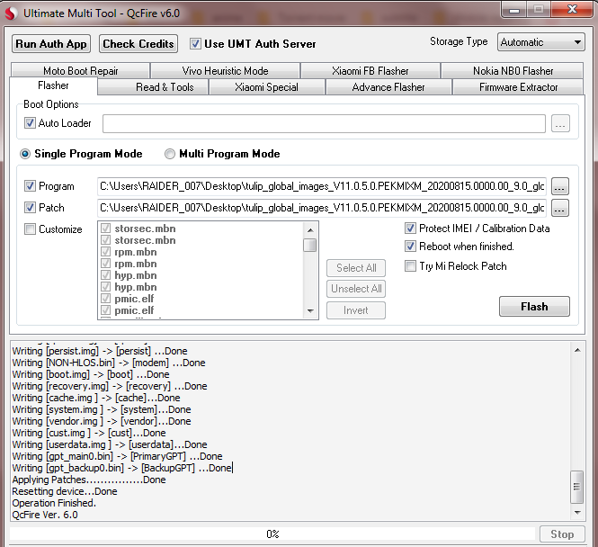Click 'Writing [gpt_backup0.bin]' log line
Image resolution: width=598 pixels, height=547 pixels.
point(121,468)
